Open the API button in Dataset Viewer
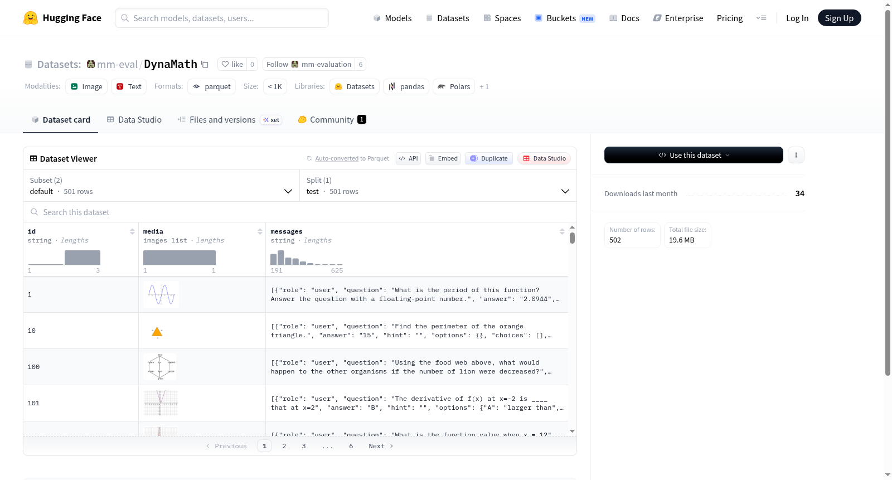 pyautogui.click(x=408, y=158)
